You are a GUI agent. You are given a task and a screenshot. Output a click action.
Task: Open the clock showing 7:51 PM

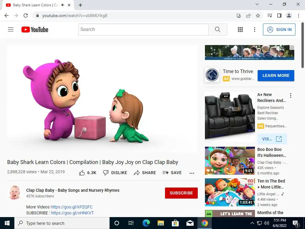click(x=280, y=223)
